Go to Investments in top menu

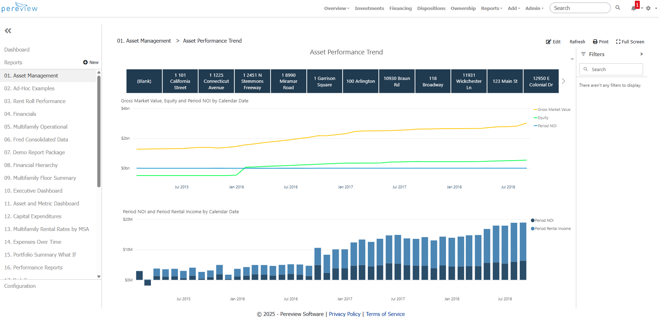tap(369, 8)
